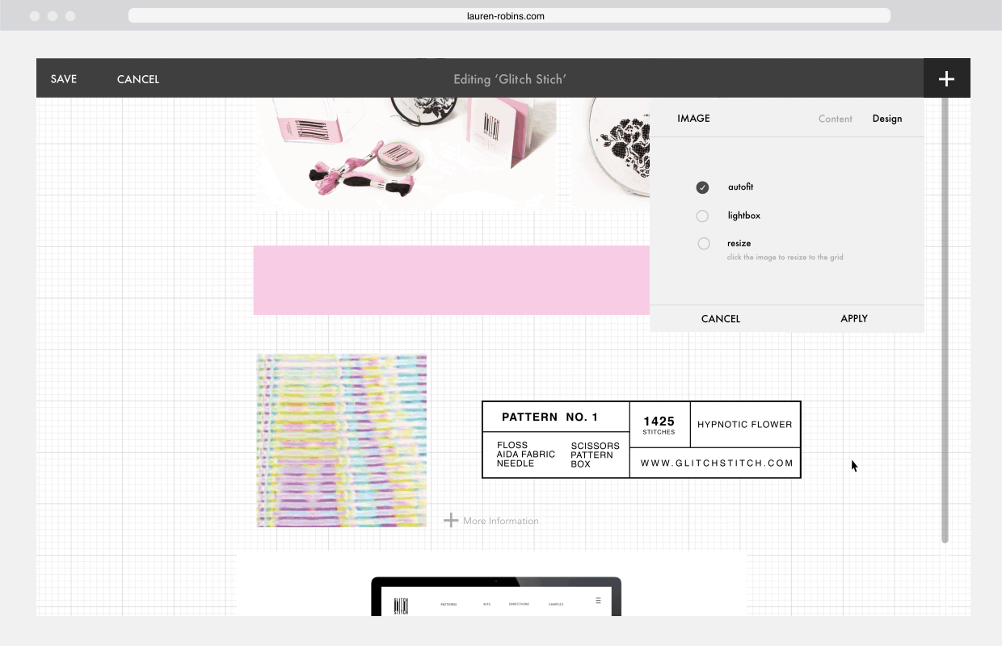The image size is (1002, 646).
Task: Click the plus add-element icon in top bar
Action: point(946,78)
